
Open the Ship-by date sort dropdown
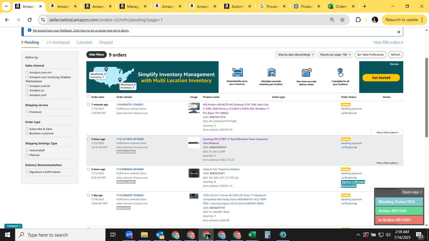pos(295,55)
